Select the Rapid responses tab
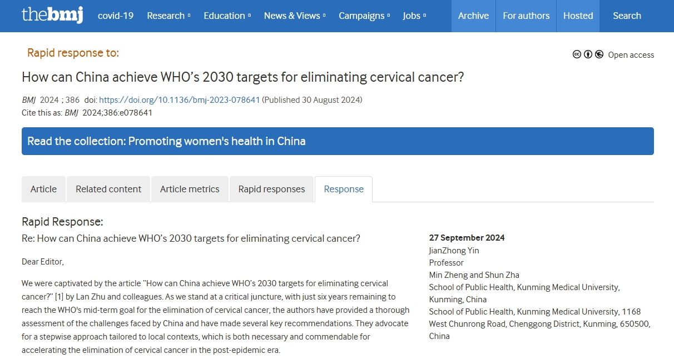This screenshot has height=364, width=674. click(271, 189)
